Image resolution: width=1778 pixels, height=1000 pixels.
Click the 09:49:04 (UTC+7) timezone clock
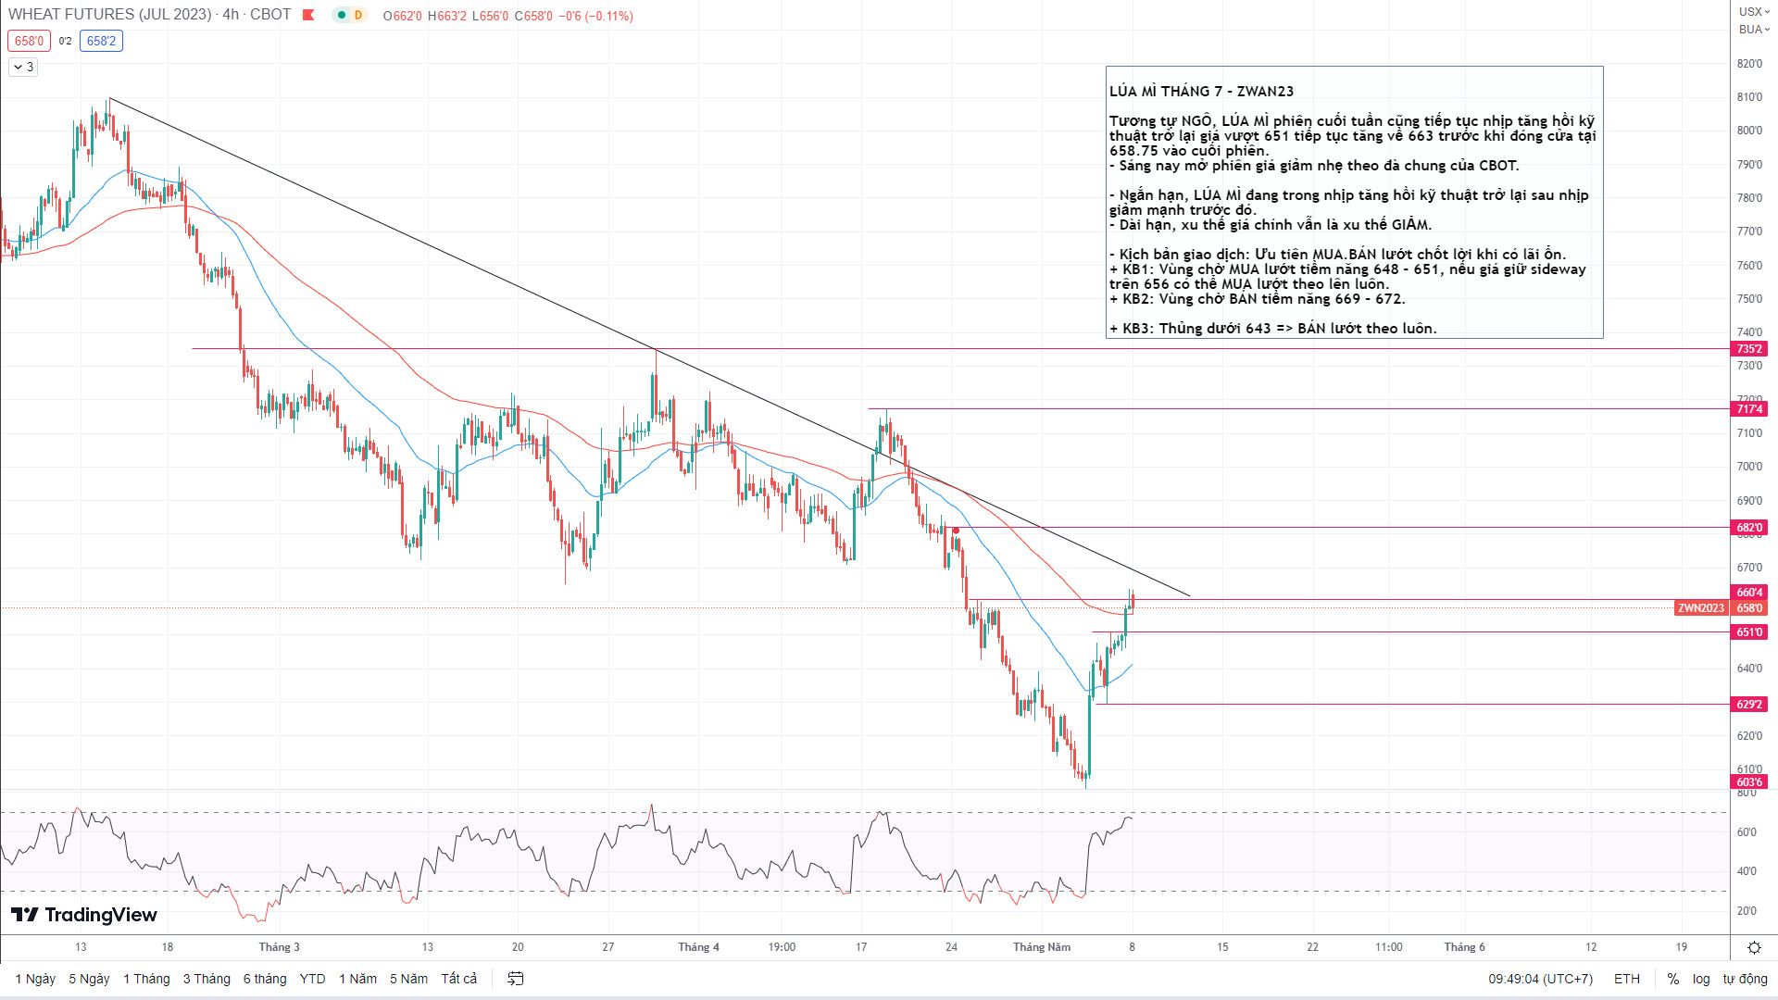tap(1540, 979)
